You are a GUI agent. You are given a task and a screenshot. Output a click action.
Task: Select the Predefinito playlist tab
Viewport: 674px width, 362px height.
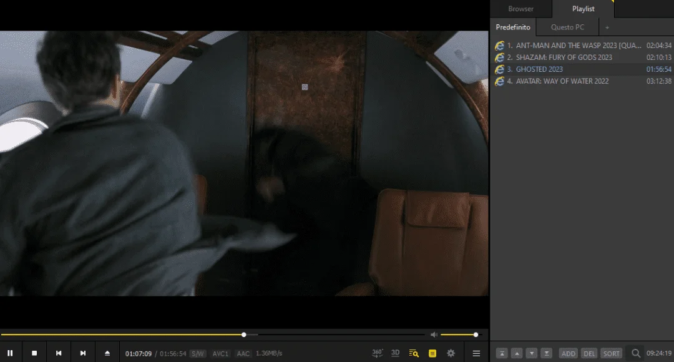[x=513, y=27]
